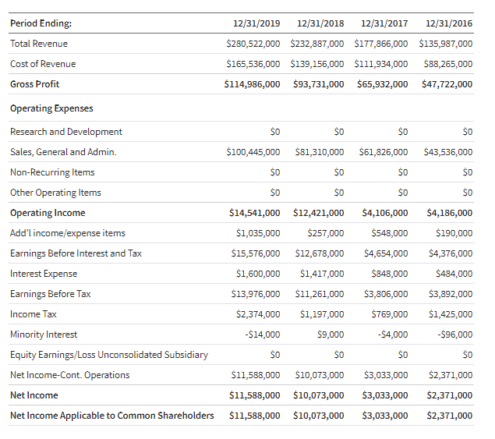Click Net Income Applicable to Common Shareholders
The image size is (495, 439).
tap(112, 416)
